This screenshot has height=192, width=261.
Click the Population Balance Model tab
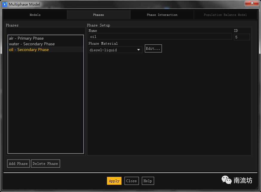225,15
